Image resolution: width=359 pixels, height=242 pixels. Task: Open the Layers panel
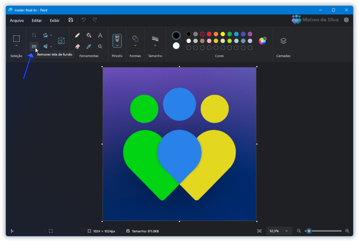pos(283,41)
